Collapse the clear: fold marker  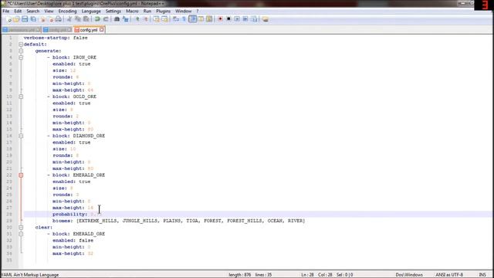[x=21, y=227]
